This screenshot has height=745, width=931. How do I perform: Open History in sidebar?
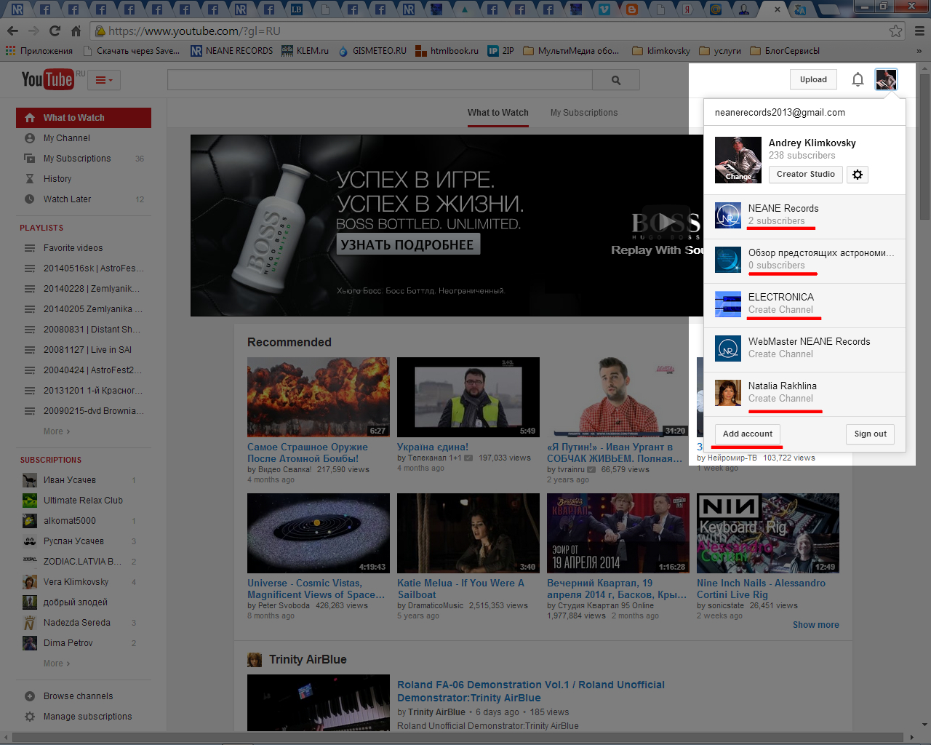click(x=84, y=179)
